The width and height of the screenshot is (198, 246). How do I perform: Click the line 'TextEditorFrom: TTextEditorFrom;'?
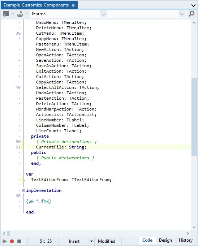(x=71, y=180)
